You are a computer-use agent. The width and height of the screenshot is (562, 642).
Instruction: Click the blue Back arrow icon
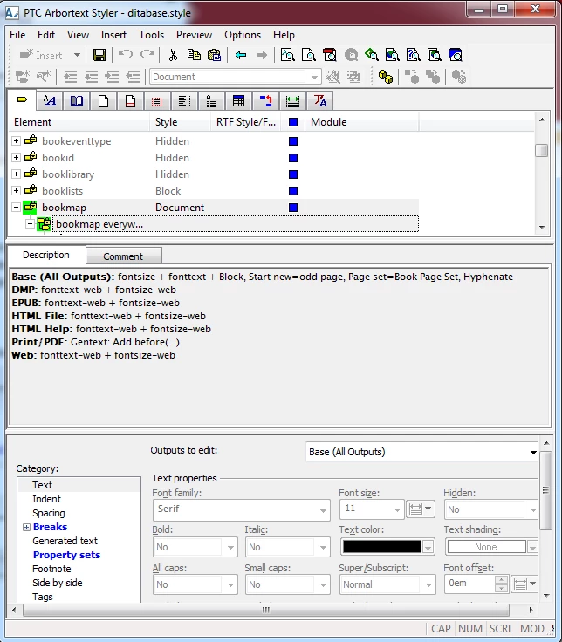(x=241, y=55)
